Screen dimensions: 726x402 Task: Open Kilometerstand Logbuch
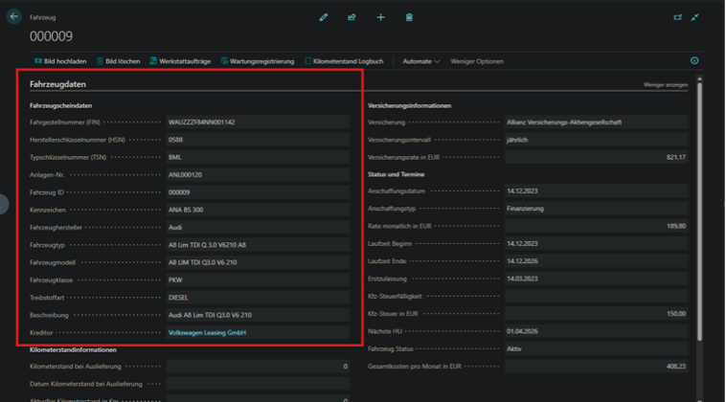(344, 61)
